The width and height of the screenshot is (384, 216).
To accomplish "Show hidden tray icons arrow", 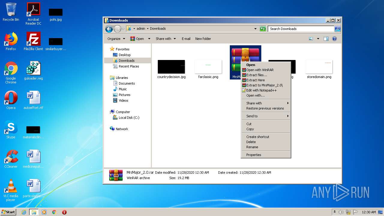I will [x=334, y=212].
